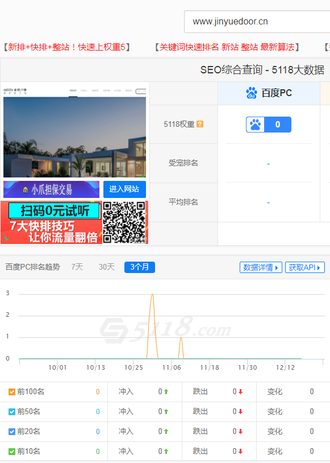Click the green up arrow in 前20名 row

pyautogui.click(x=166, y=432)
